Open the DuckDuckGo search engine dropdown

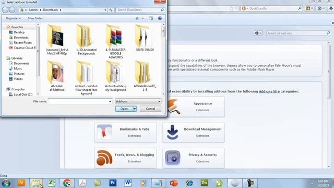(x=245, y=8)
